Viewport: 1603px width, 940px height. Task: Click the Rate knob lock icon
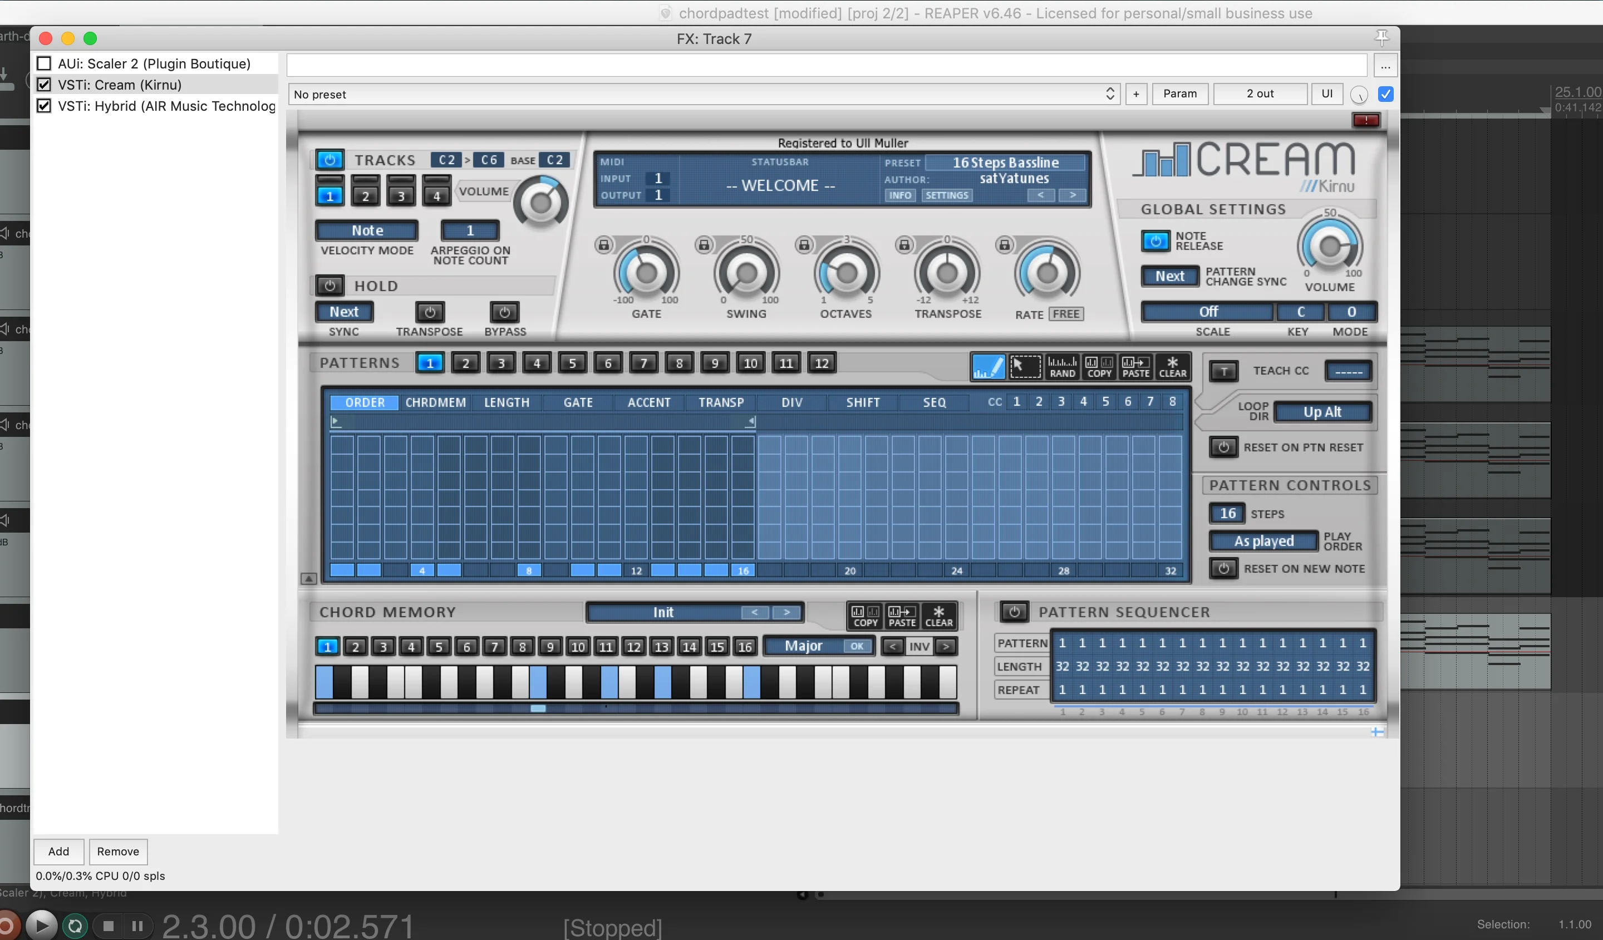pyautogui.click(x=1005, y=244)
